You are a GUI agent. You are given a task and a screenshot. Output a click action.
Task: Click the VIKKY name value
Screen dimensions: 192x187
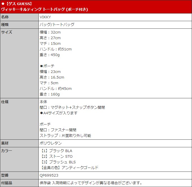click(x=45, y=17)
